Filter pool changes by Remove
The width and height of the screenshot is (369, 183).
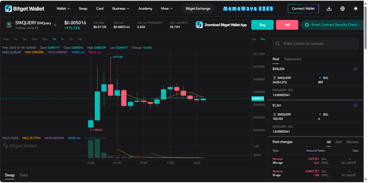point(352,142)
